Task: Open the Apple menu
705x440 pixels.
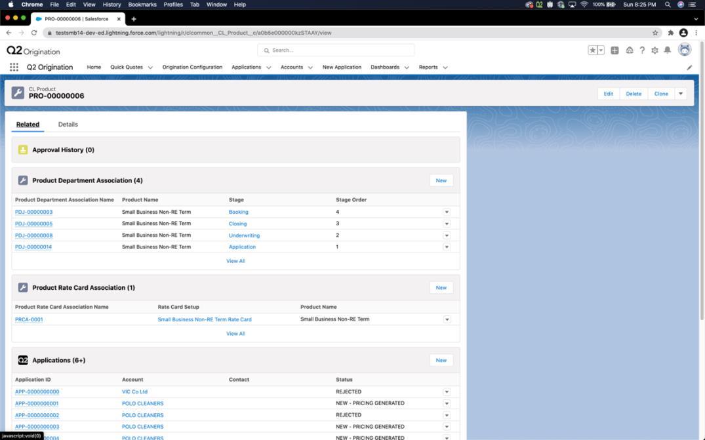Action: pos(10,5)
